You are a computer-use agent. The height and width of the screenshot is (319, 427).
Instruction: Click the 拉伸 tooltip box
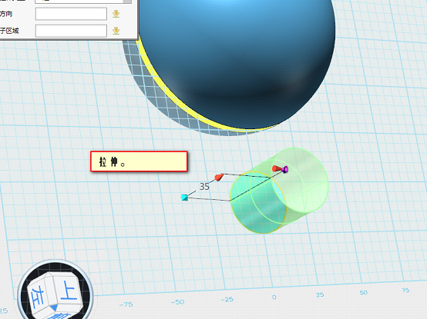139,161
